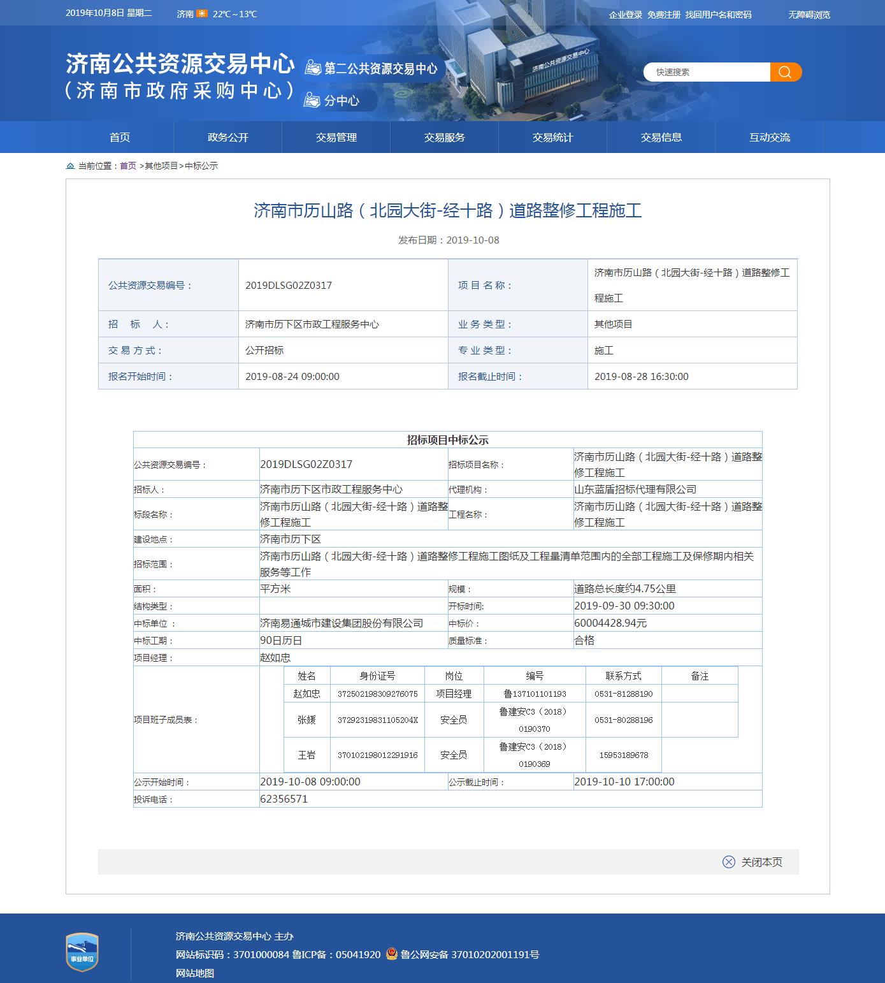Click the 招标项目中标公示 table heading
The height and width of the screenshot is (983, 885).
448,440
